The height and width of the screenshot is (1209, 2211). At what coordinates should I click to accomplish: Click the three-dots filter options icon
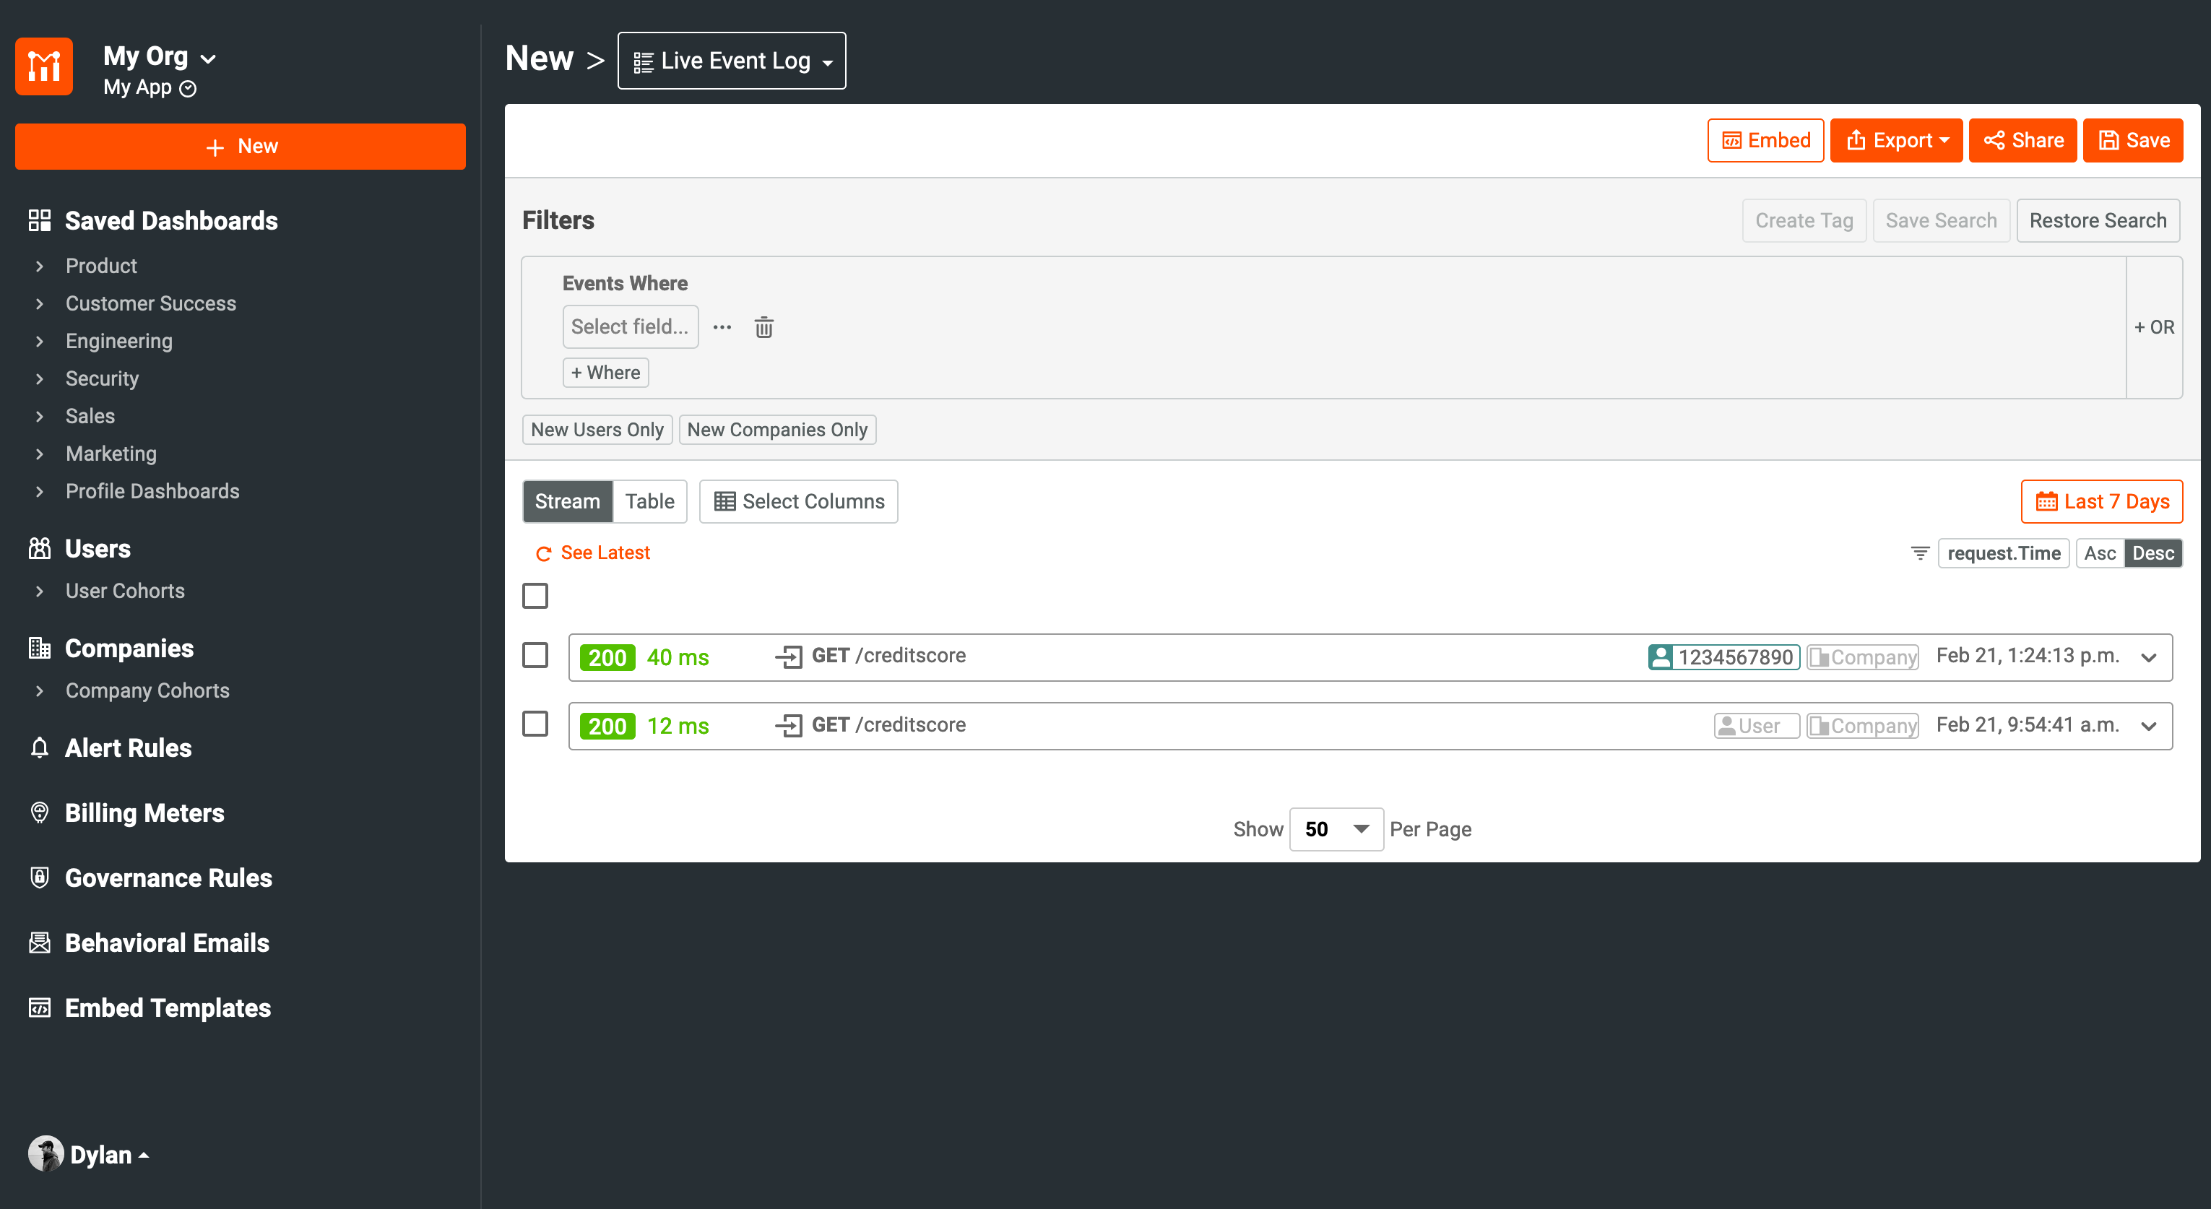(x=722, y=327)
